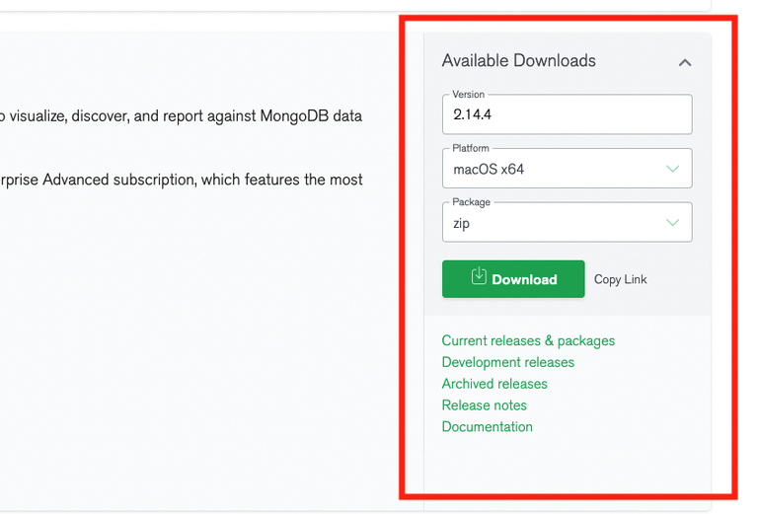Collapse the Available Downloads panel chevron
This screenshot has height=514, width=758.
(x=685, y=62)
